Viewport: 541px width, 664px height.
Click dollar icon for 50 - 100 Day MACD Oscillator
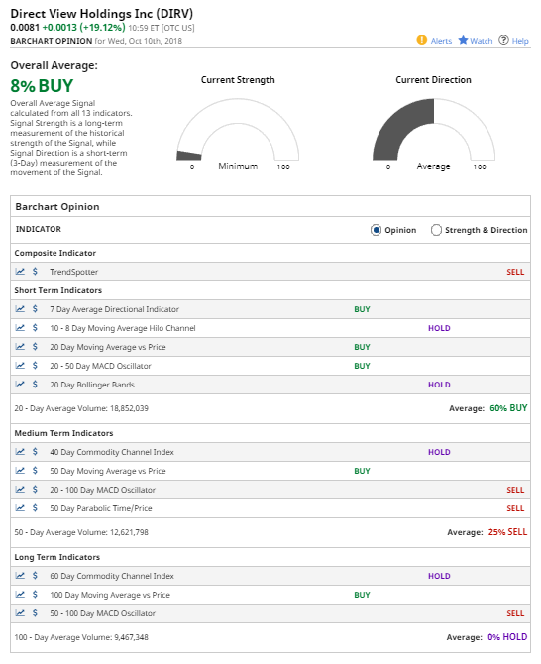[35, 613]
